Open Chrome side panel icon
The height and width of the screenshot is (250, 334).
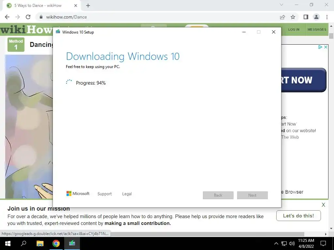pyautogui.click(x=306, y=17)
